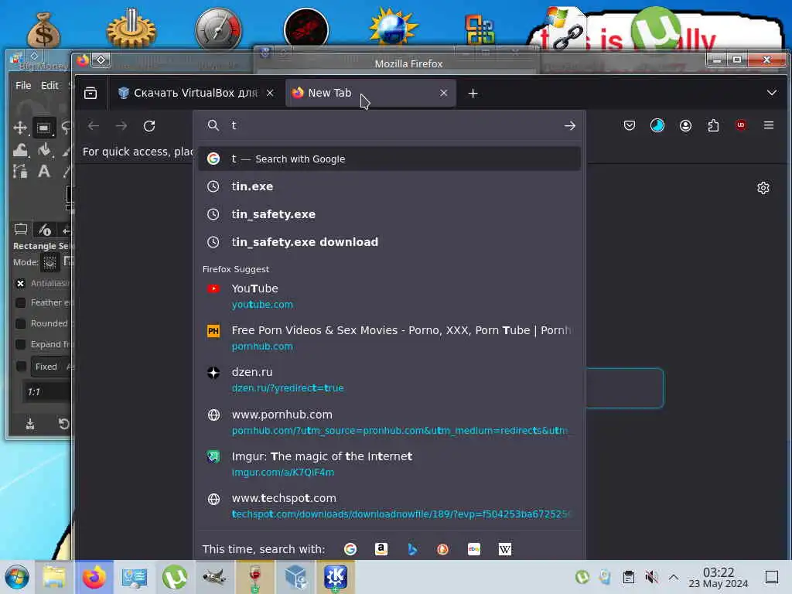Screen dimensions: 792x594
Task: Click the Firefox back arrow
Action: coord(94,126)
